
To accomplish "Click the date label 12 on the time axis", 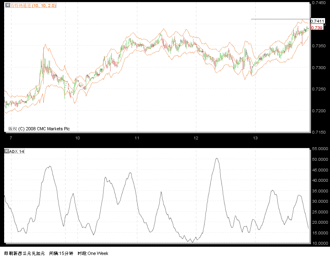I will click(196, 138).
